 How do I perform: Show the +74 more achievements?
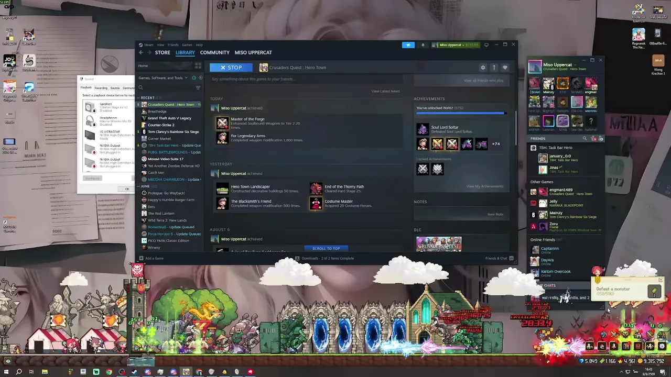495,144
